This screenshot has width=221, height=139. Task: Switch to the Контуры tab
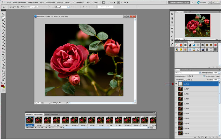pos(191,70)
